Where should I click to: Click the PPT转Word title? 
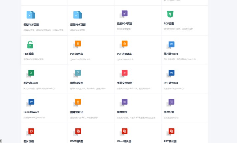coord(171,83)
